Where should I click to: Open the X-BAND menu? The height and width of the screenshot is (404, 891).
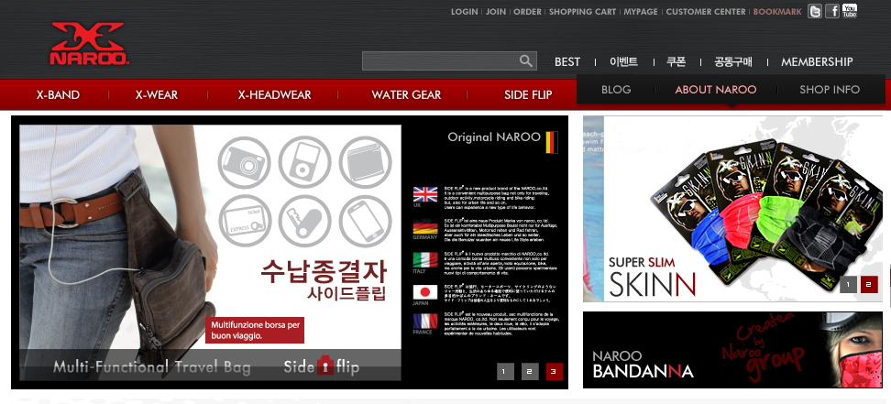pyautogui.click(x=58, y=95)
